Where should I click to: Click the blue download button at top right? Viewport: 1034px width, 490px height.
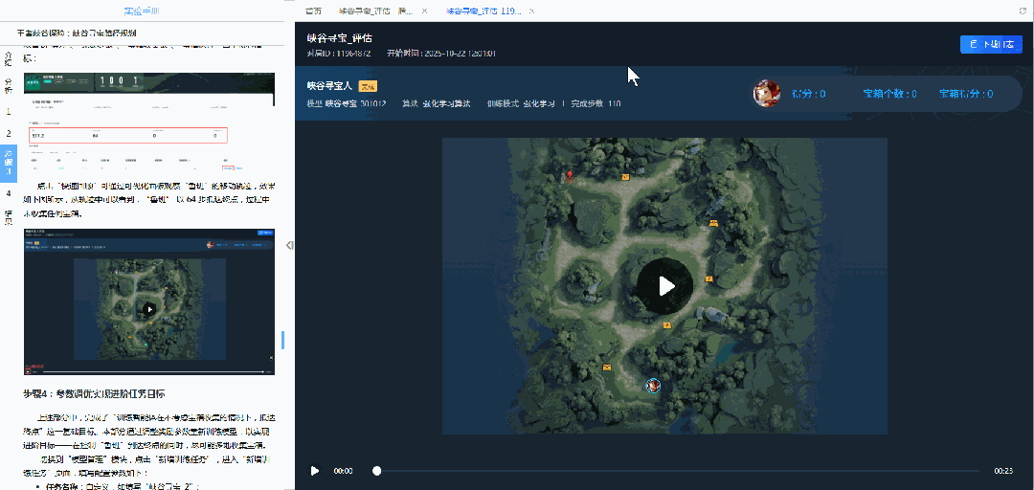coord(991,45)
